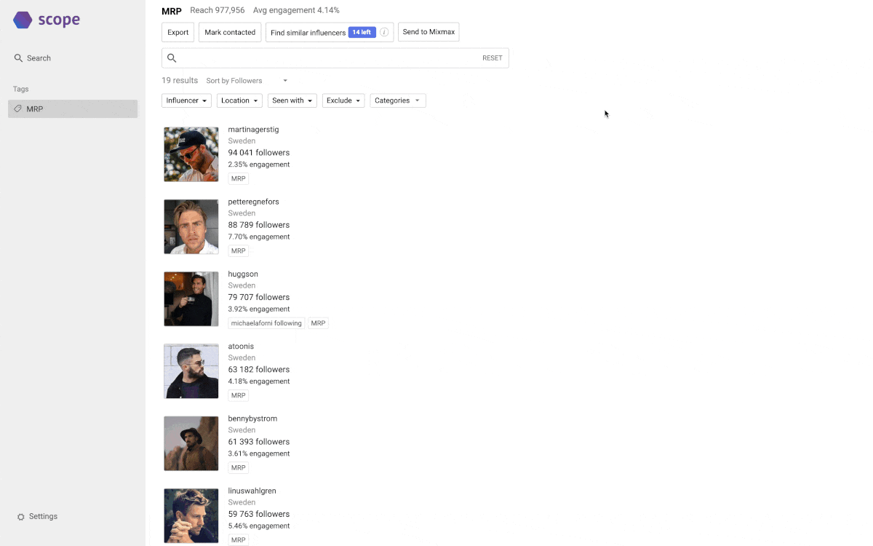Click the 59 763 followers text

pyautogui.click(x=259, y=514)
